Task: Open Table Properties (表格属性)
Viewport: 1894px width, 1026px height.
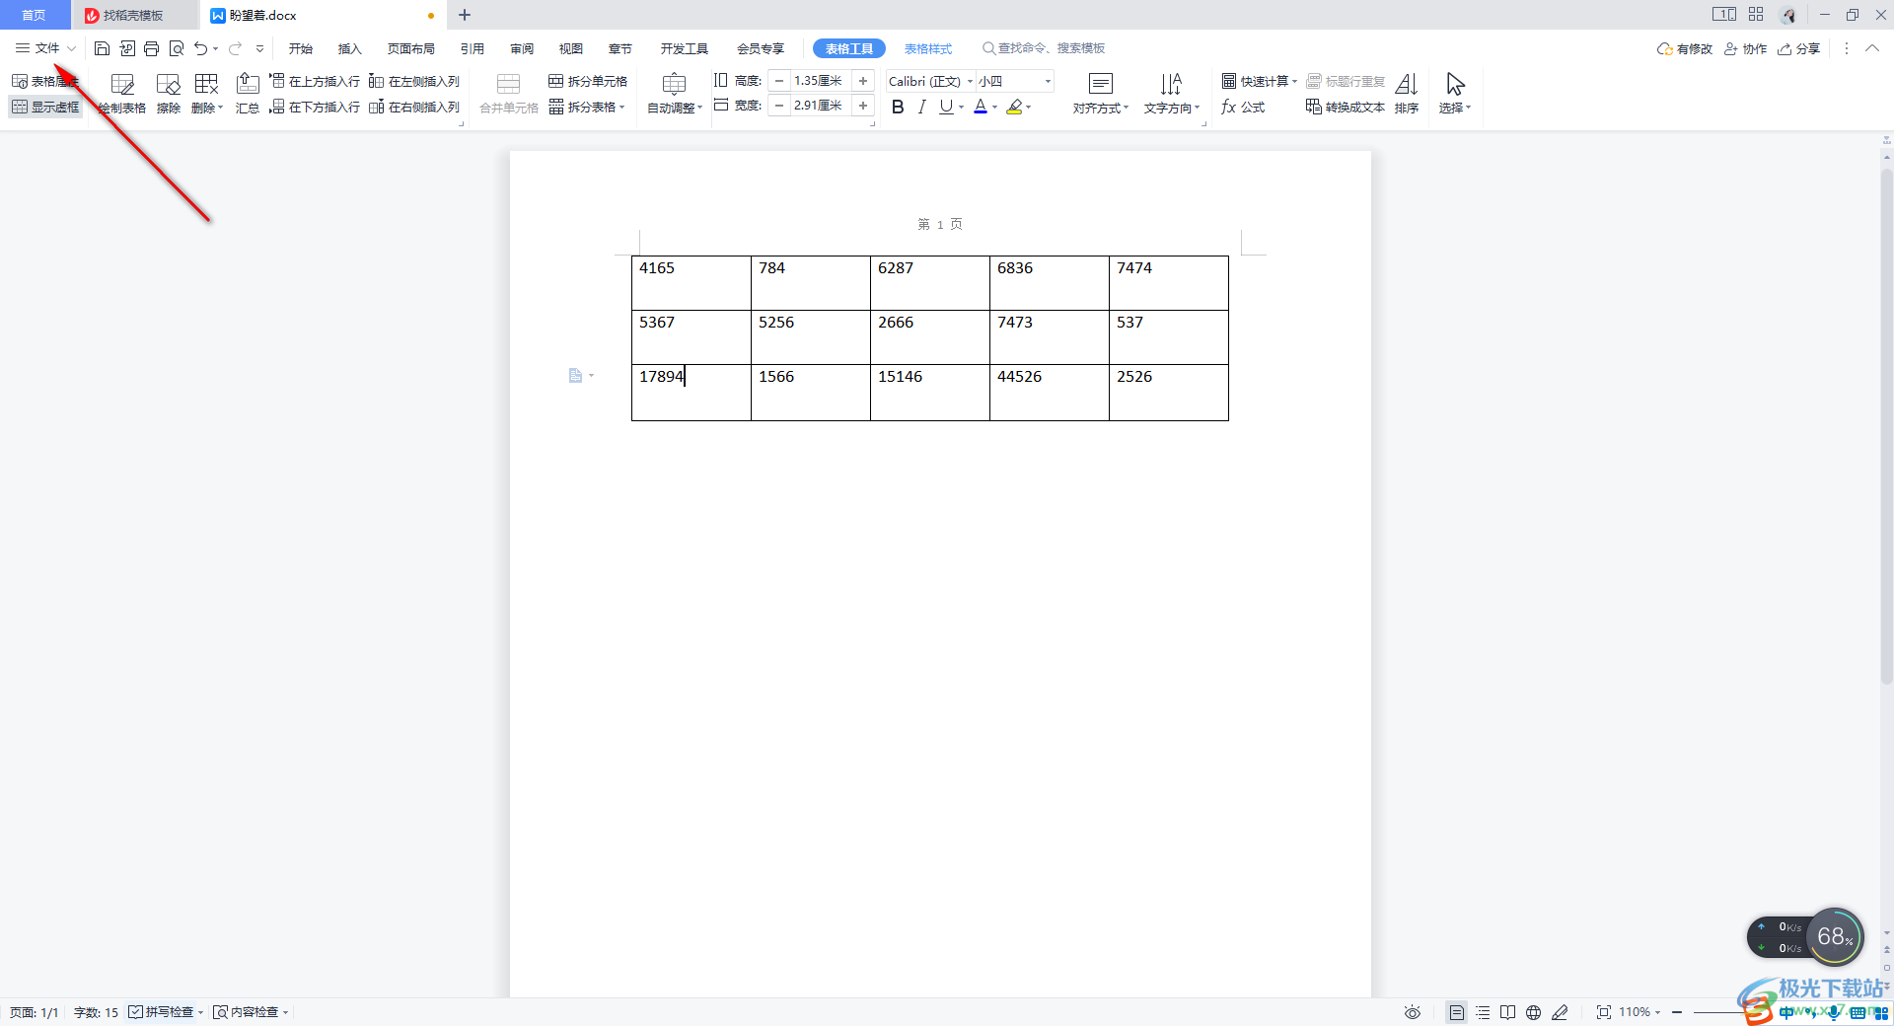Action: coord(45,81)
